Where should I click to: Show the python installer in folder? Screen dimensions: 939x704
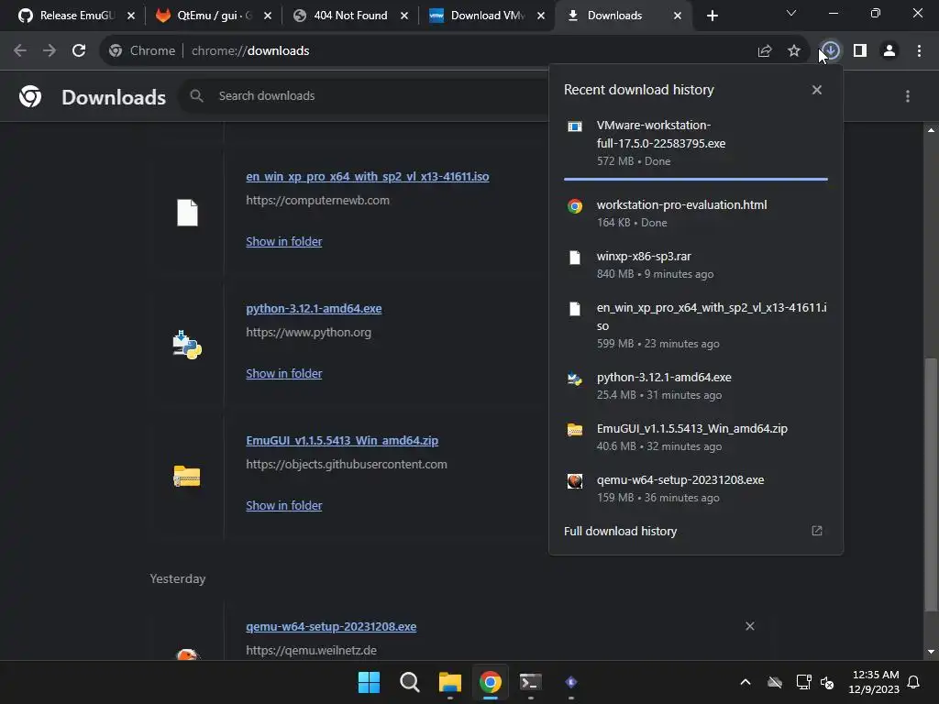click(284, 374)
